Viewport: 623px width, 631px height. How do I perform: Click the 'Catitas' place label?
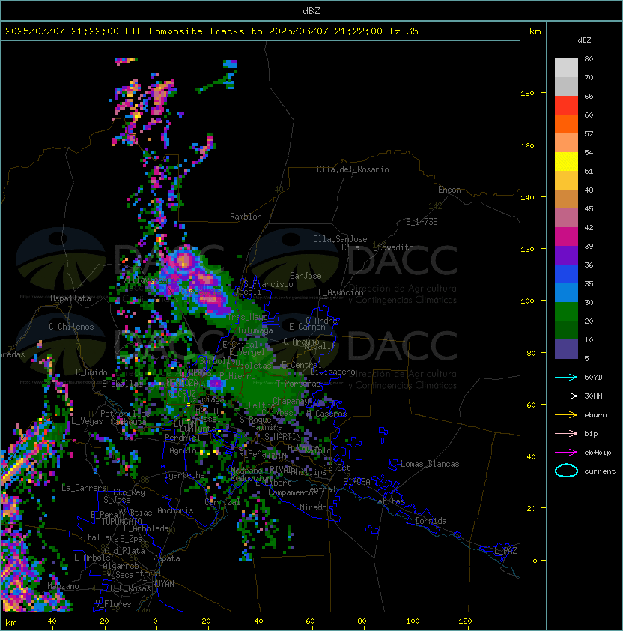click(389, 501)
